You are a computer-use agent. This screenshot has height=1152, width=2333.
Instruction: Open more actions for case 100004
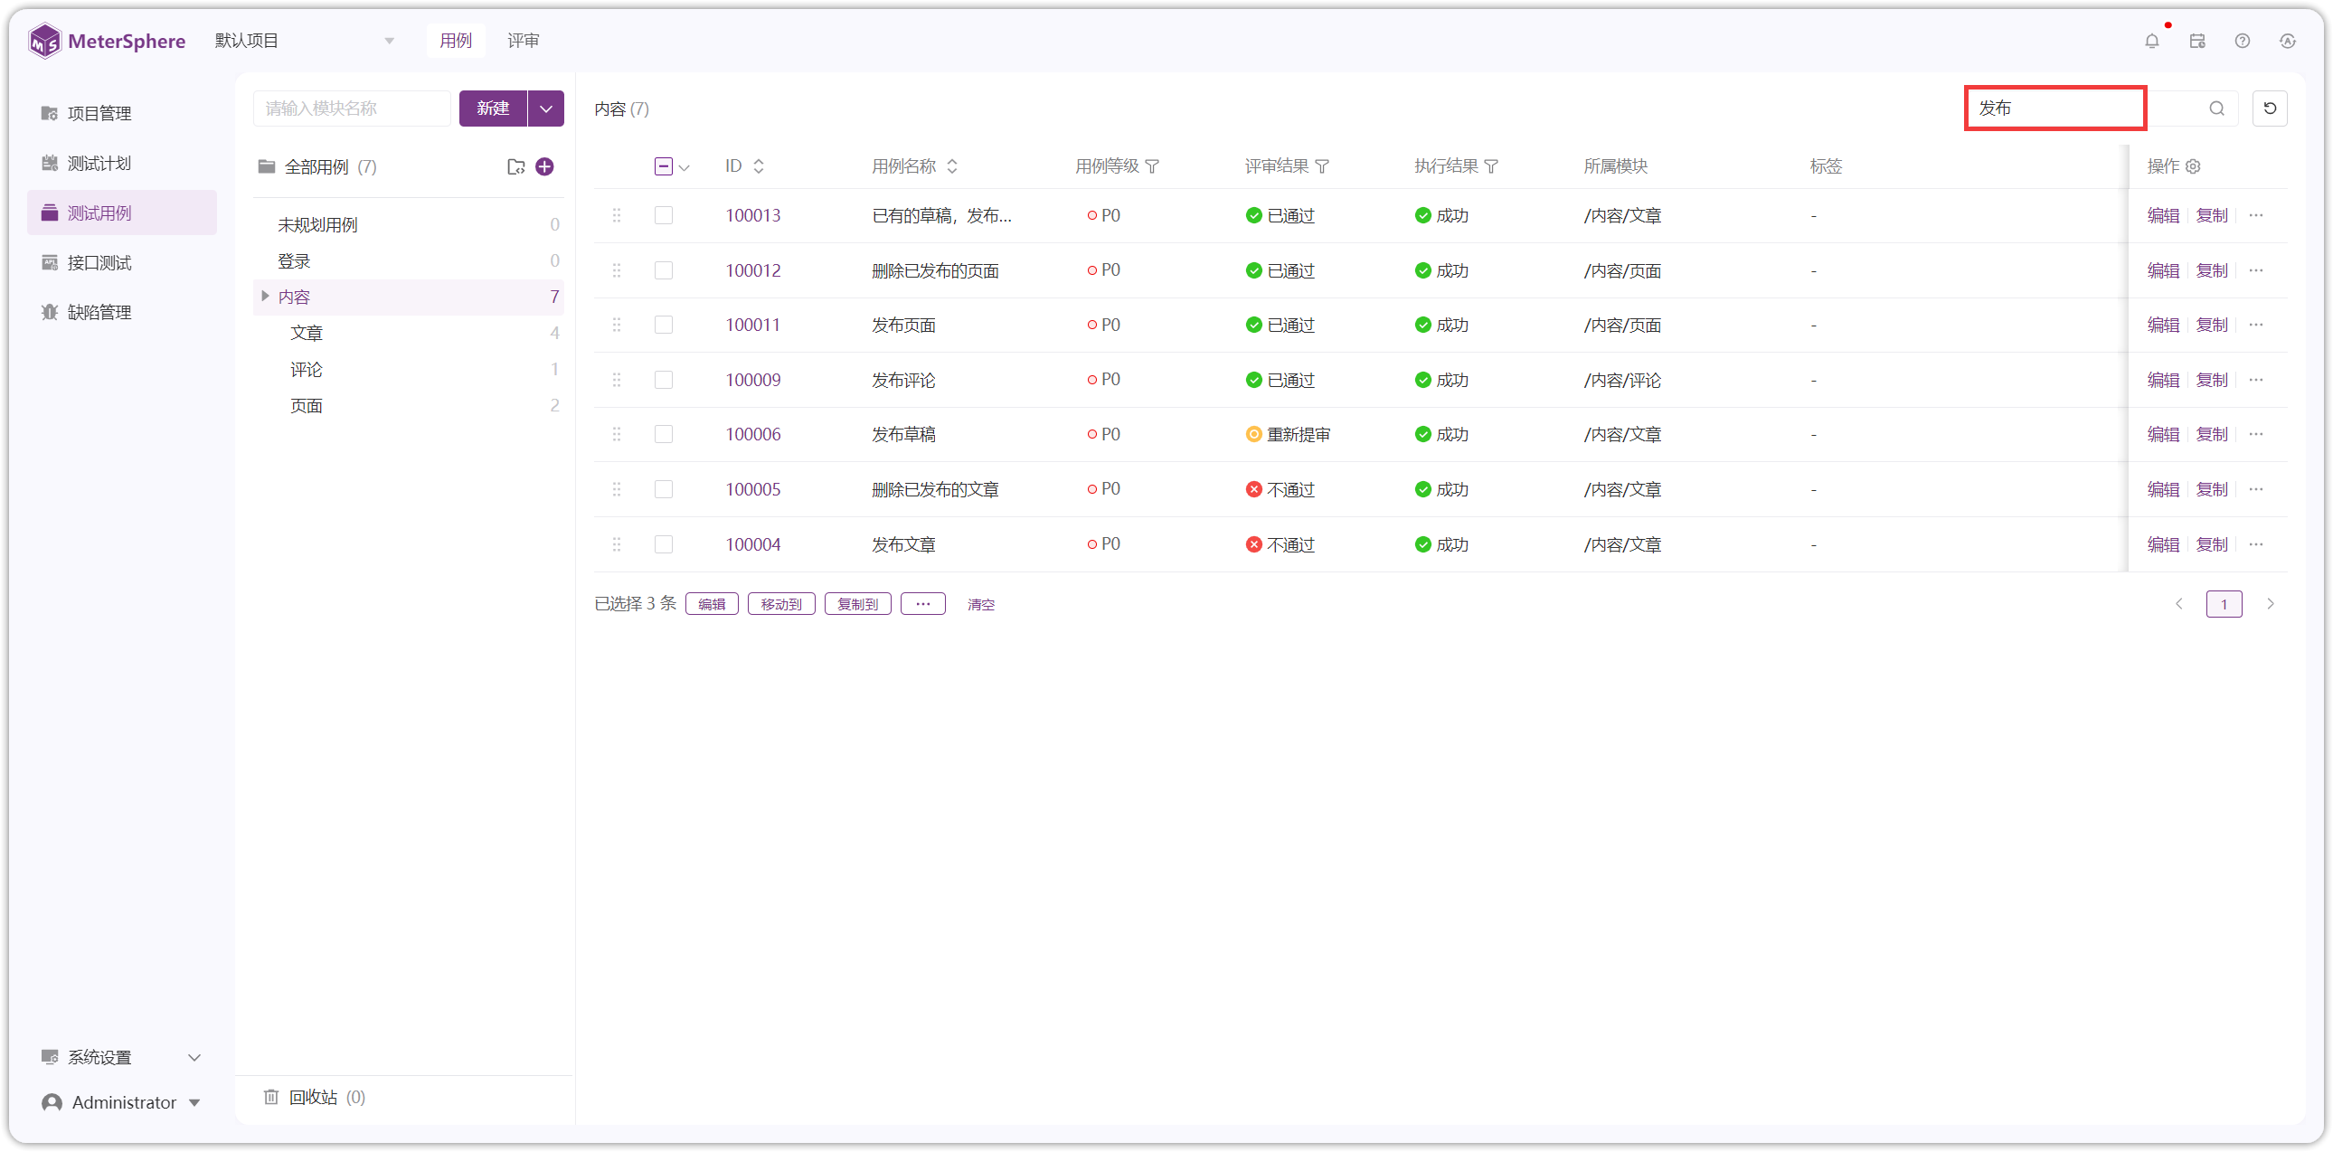click(2256, 544)
